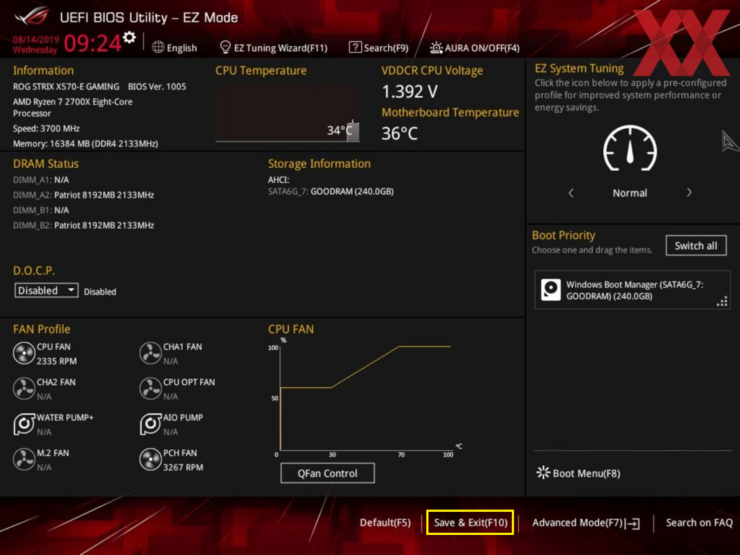Screen dimensions: 740x555
Task: Click the ROG logo at top left
Action: coord(31,17)
